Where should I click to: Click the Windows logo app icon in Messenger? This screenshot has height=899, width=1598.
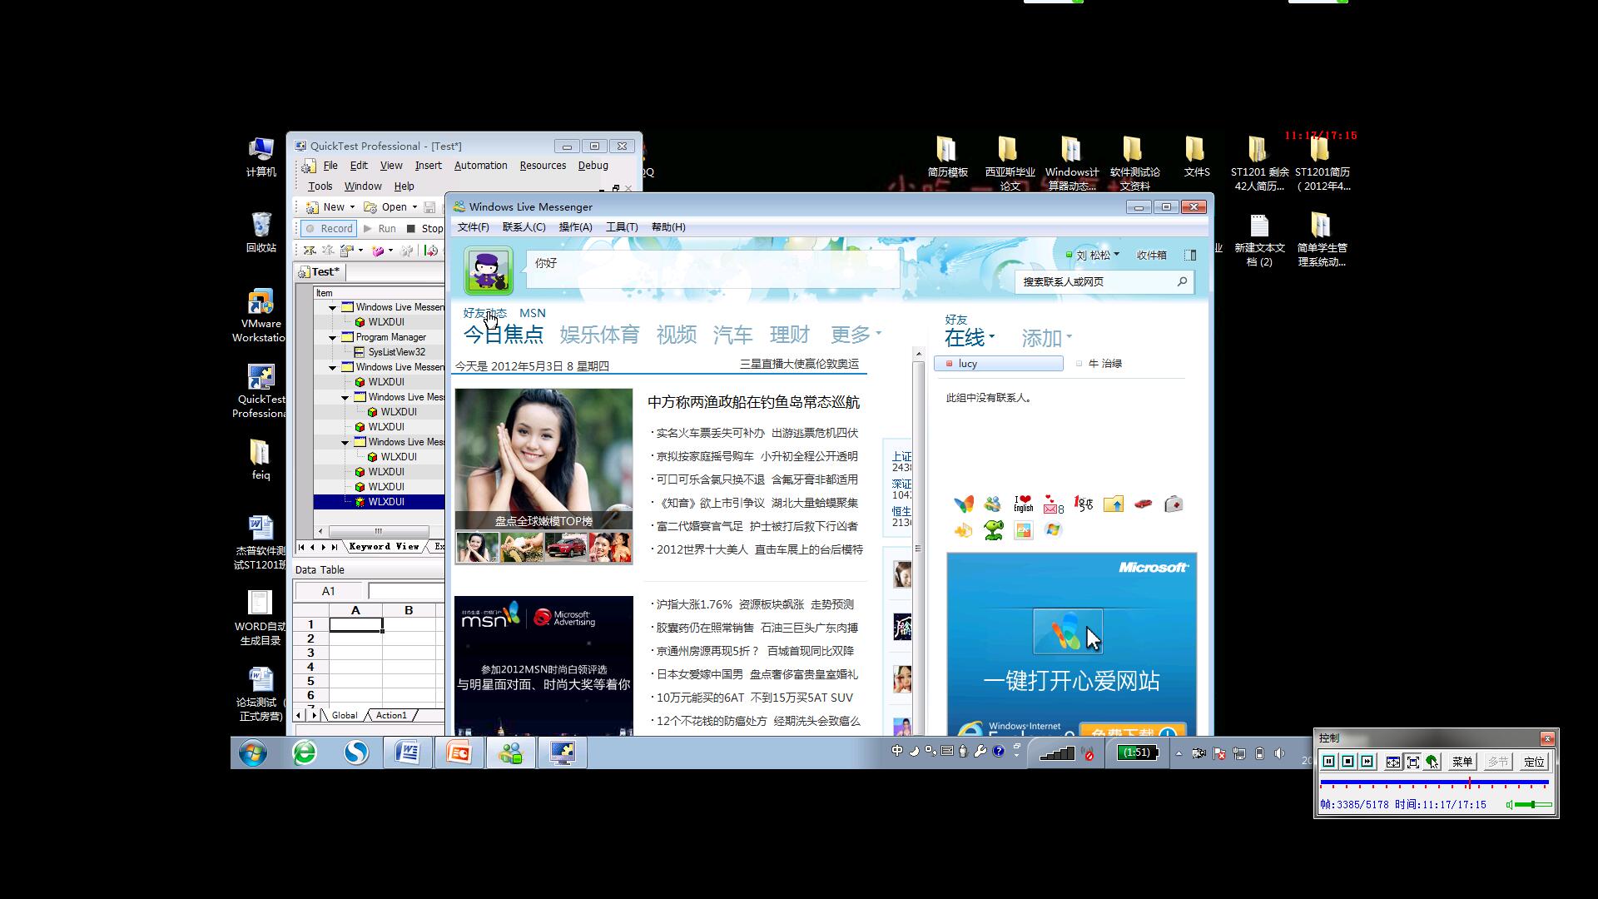(1054, 530)
